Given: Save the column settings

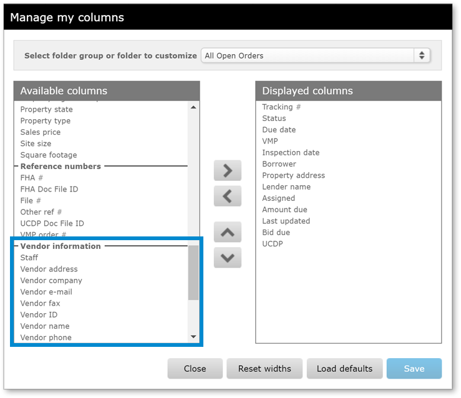Looking at the screenshot, I should coord(414,368).
